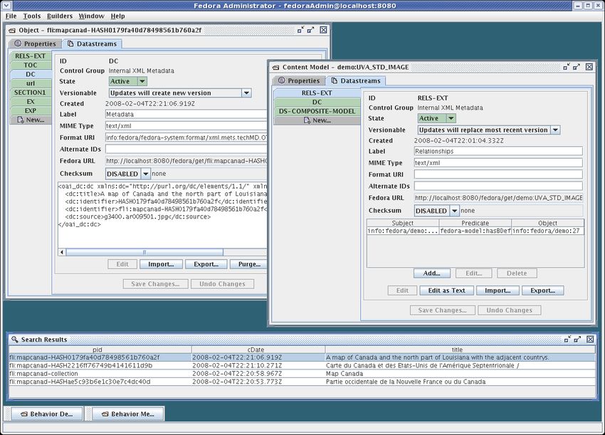
Task: Click maximize icon in Object window title bar
Action: (x=310, y=30)
